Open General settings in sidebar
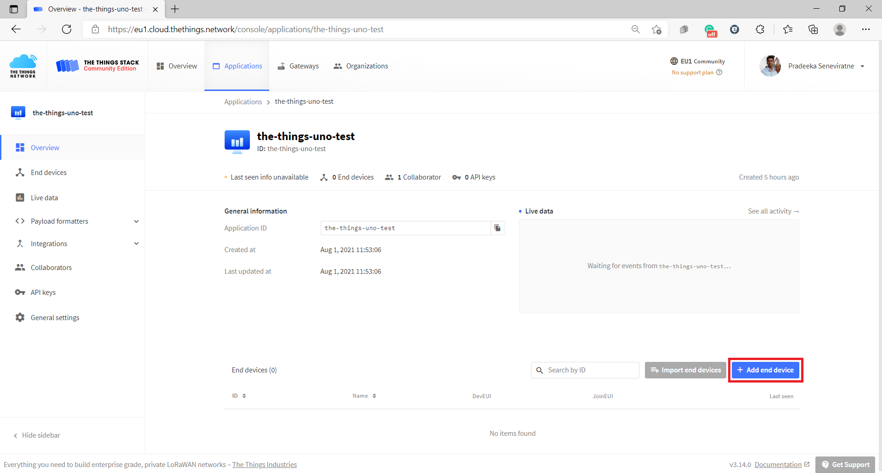882x473 pixels. coord(55,318)
